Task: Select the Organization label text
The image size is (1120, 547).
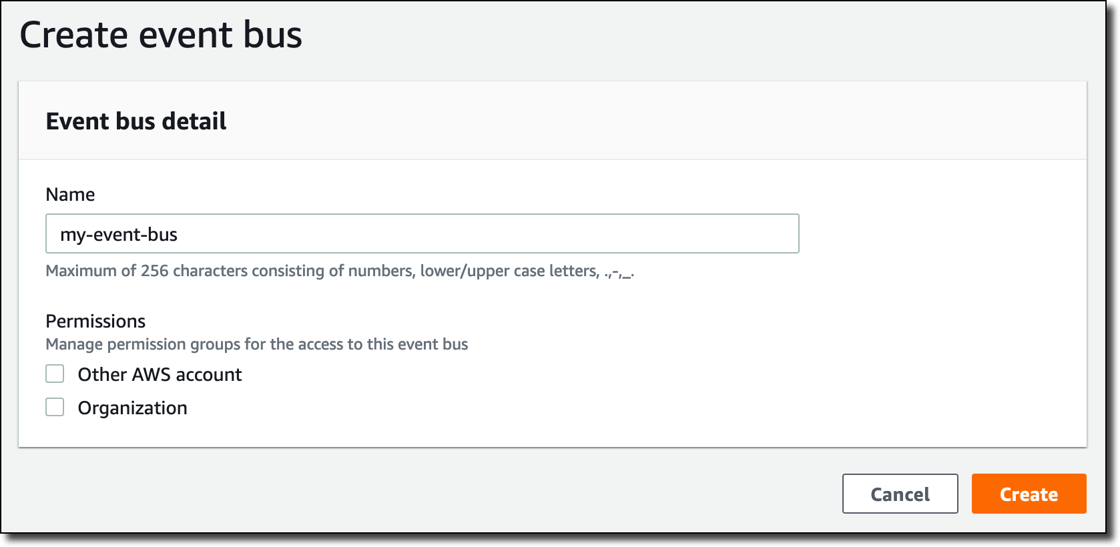Action: [132, 408]
